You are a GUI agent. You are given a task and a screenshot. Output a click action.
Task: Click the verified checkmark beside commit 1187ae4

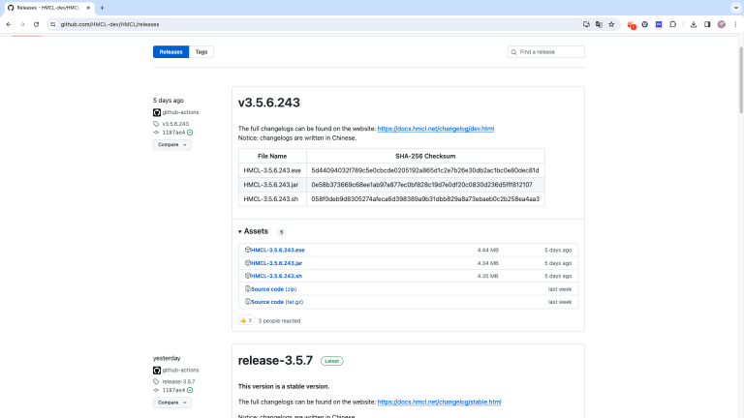click(x=190, y=132)
